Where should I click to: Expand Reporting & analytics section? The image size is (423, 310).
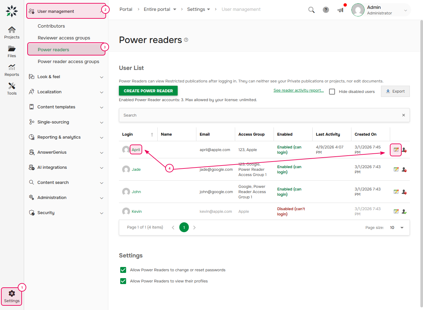(x=66, y=137)
